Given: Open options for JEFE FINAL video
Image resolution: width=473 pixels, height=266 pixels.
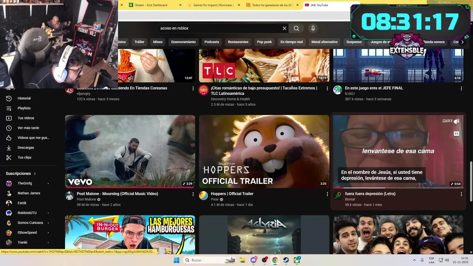Looking at the screenshot, I should tap(461, 88).
